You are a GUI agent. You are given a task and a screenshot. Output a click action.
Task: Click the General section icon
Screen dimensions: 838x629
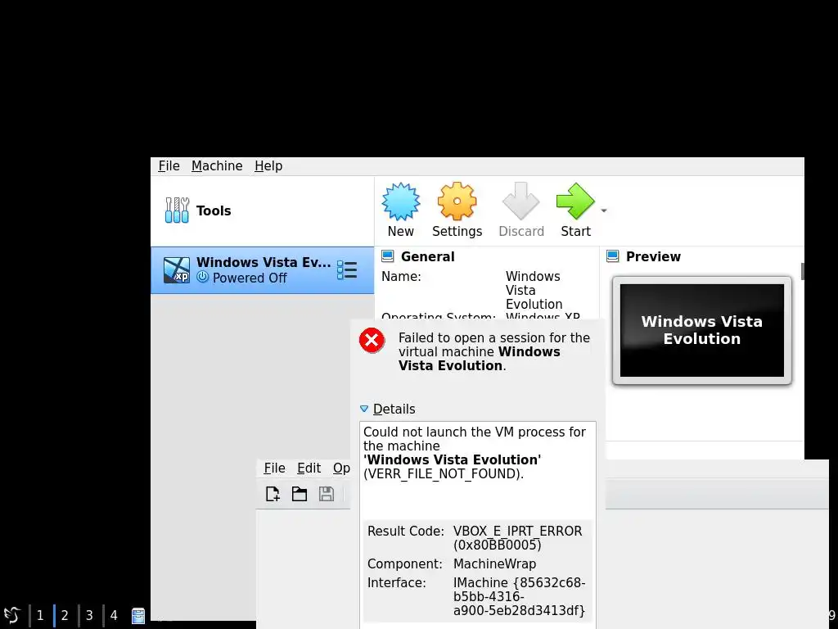pyautogui.click(x=387, y=256)
